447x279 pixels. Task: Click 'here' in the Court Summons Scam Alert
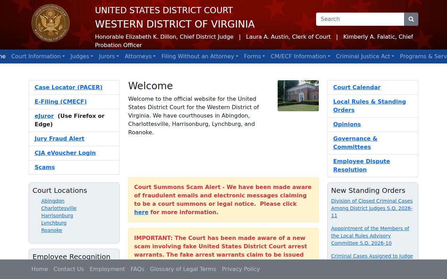[x=141, y=212]
